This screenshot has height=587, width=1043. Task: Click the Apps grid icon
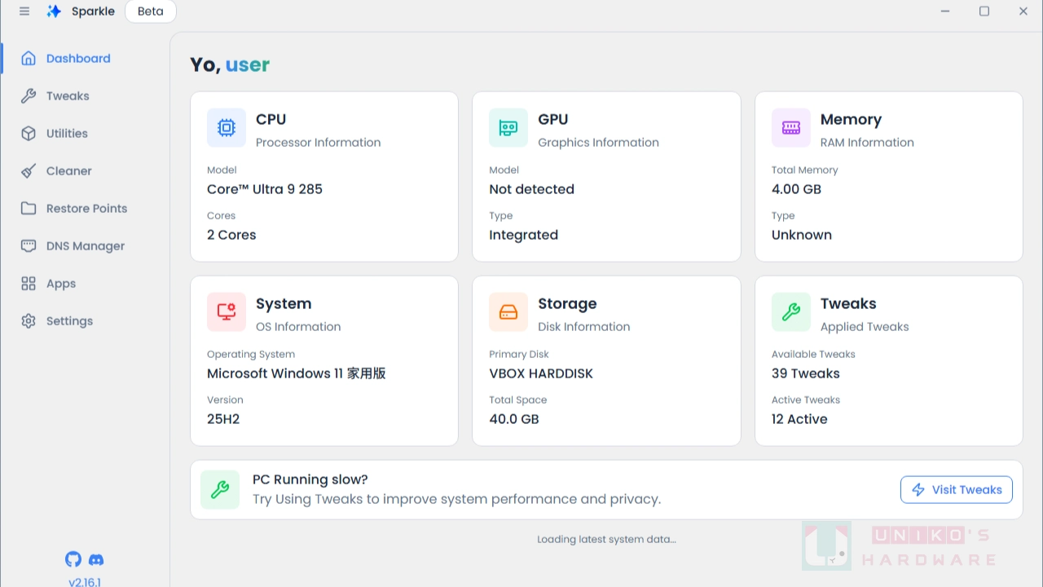coord(29,284)
